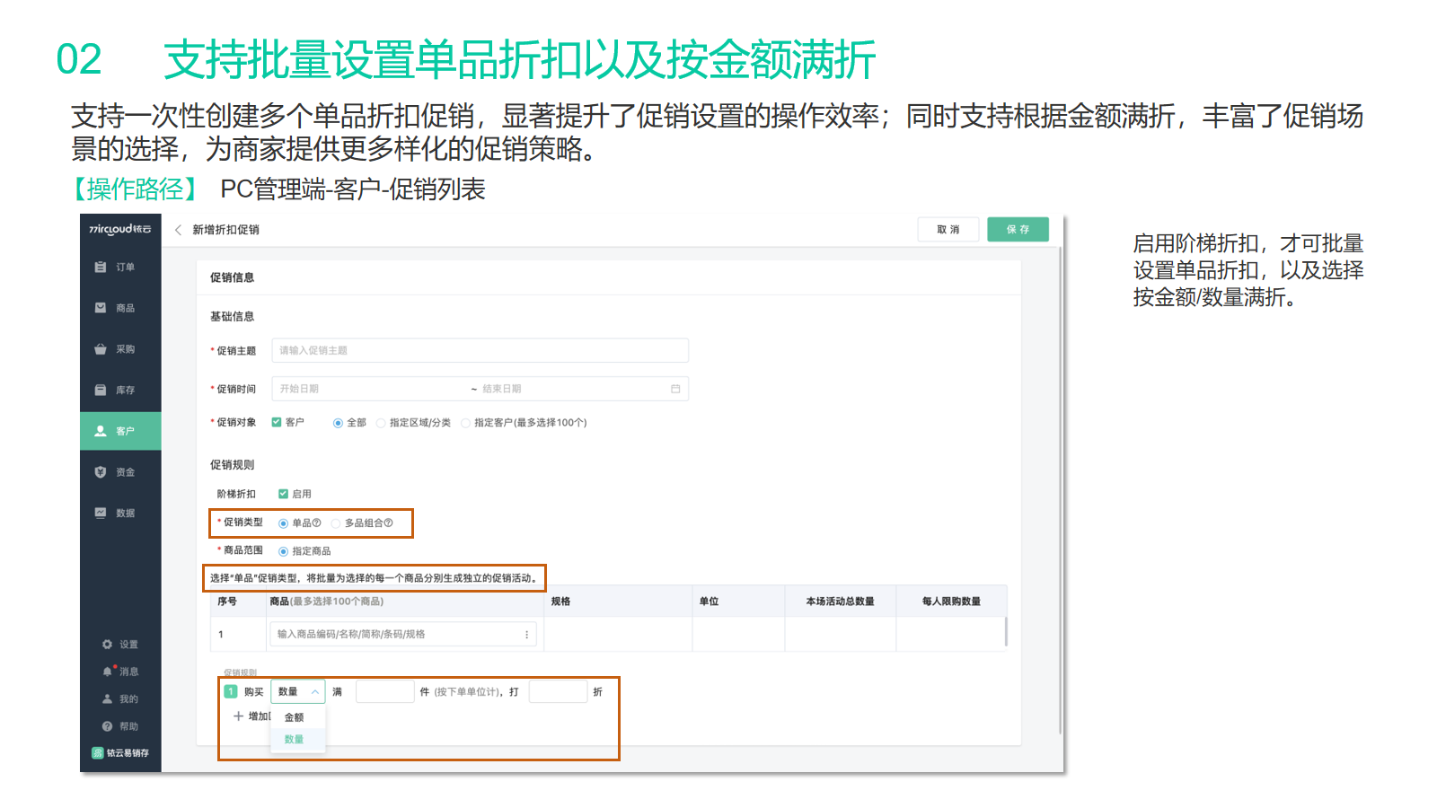Click the 采购 purchasing basket icon
The width and height of the screenshot is (1437, 808).
pyautogui.click(x=101, y=349)
